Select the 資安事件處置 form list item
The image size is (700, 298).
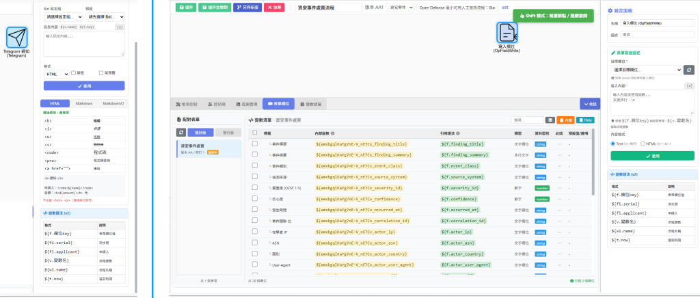208,149
